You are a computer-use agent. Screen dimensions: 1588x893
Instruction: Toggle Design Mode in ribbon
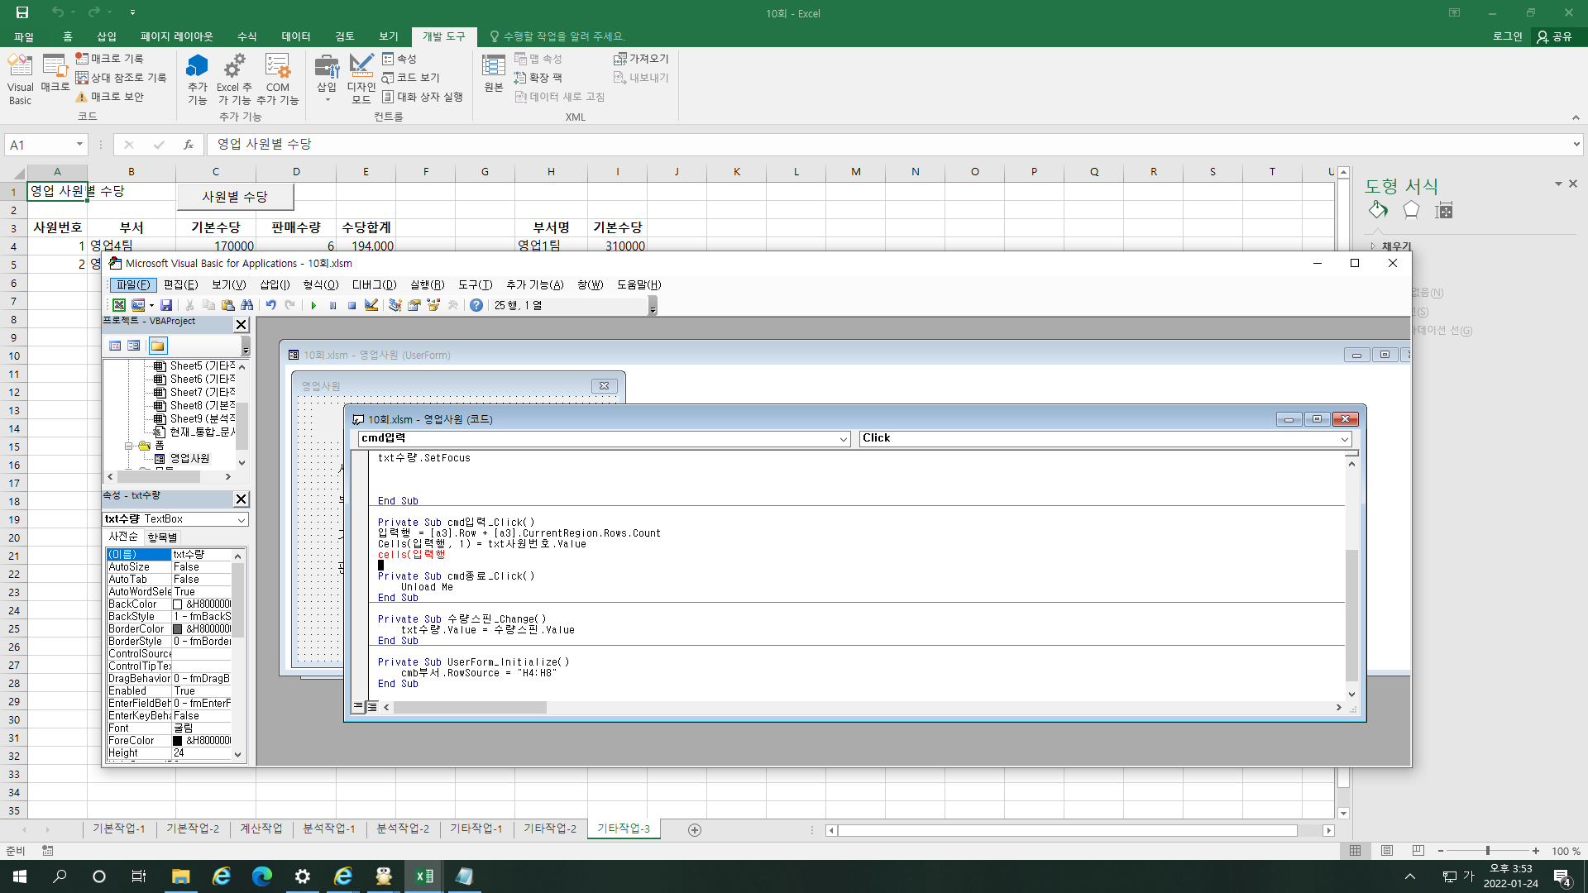361,79
